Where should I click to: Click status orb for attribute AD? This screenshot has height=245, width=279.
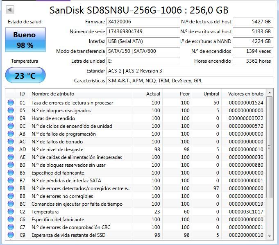click(x=11, y=150)
